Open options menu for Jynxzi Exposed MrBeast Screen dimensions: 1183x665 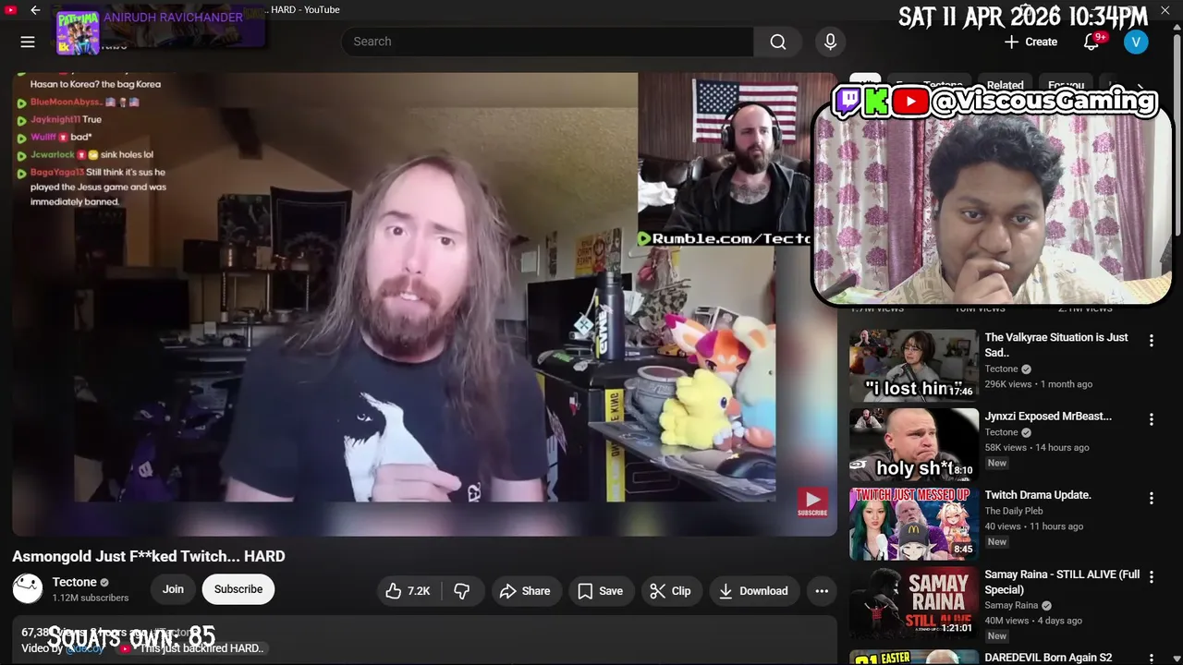1151,419
